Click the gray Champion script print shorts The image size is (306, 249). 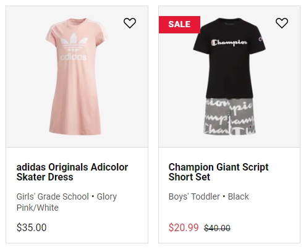[x=229, y=117]
